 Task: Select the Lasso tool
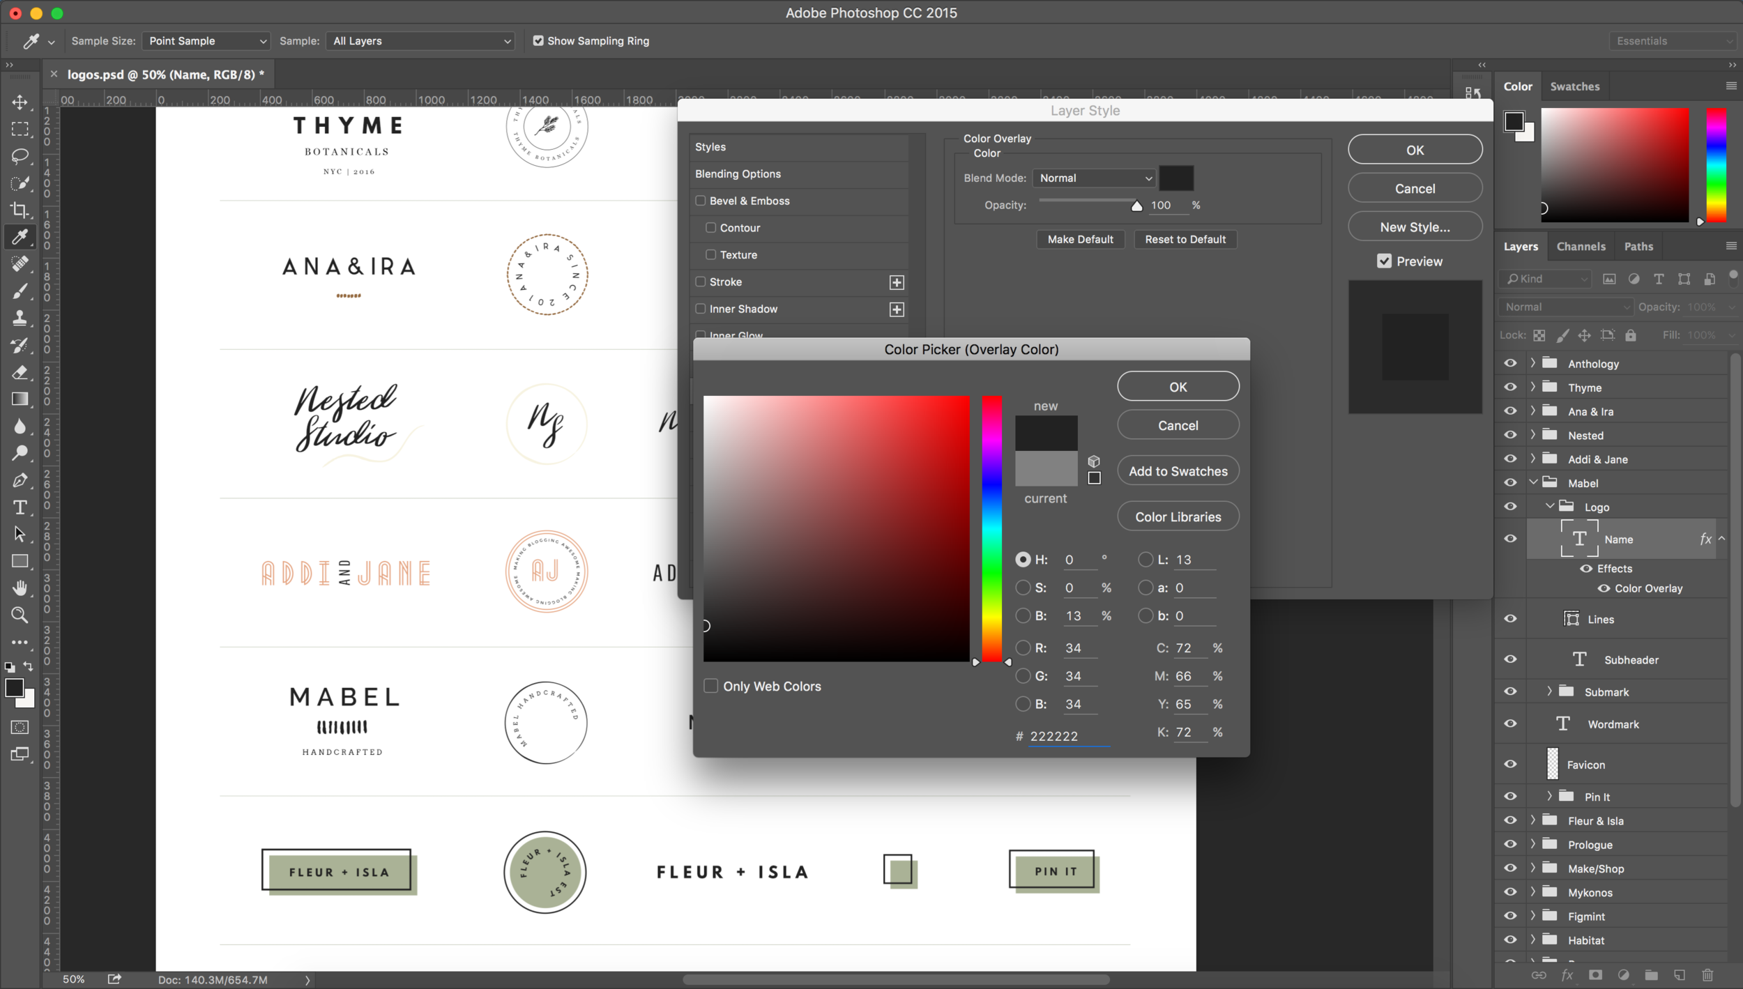(x=20, y=156)
